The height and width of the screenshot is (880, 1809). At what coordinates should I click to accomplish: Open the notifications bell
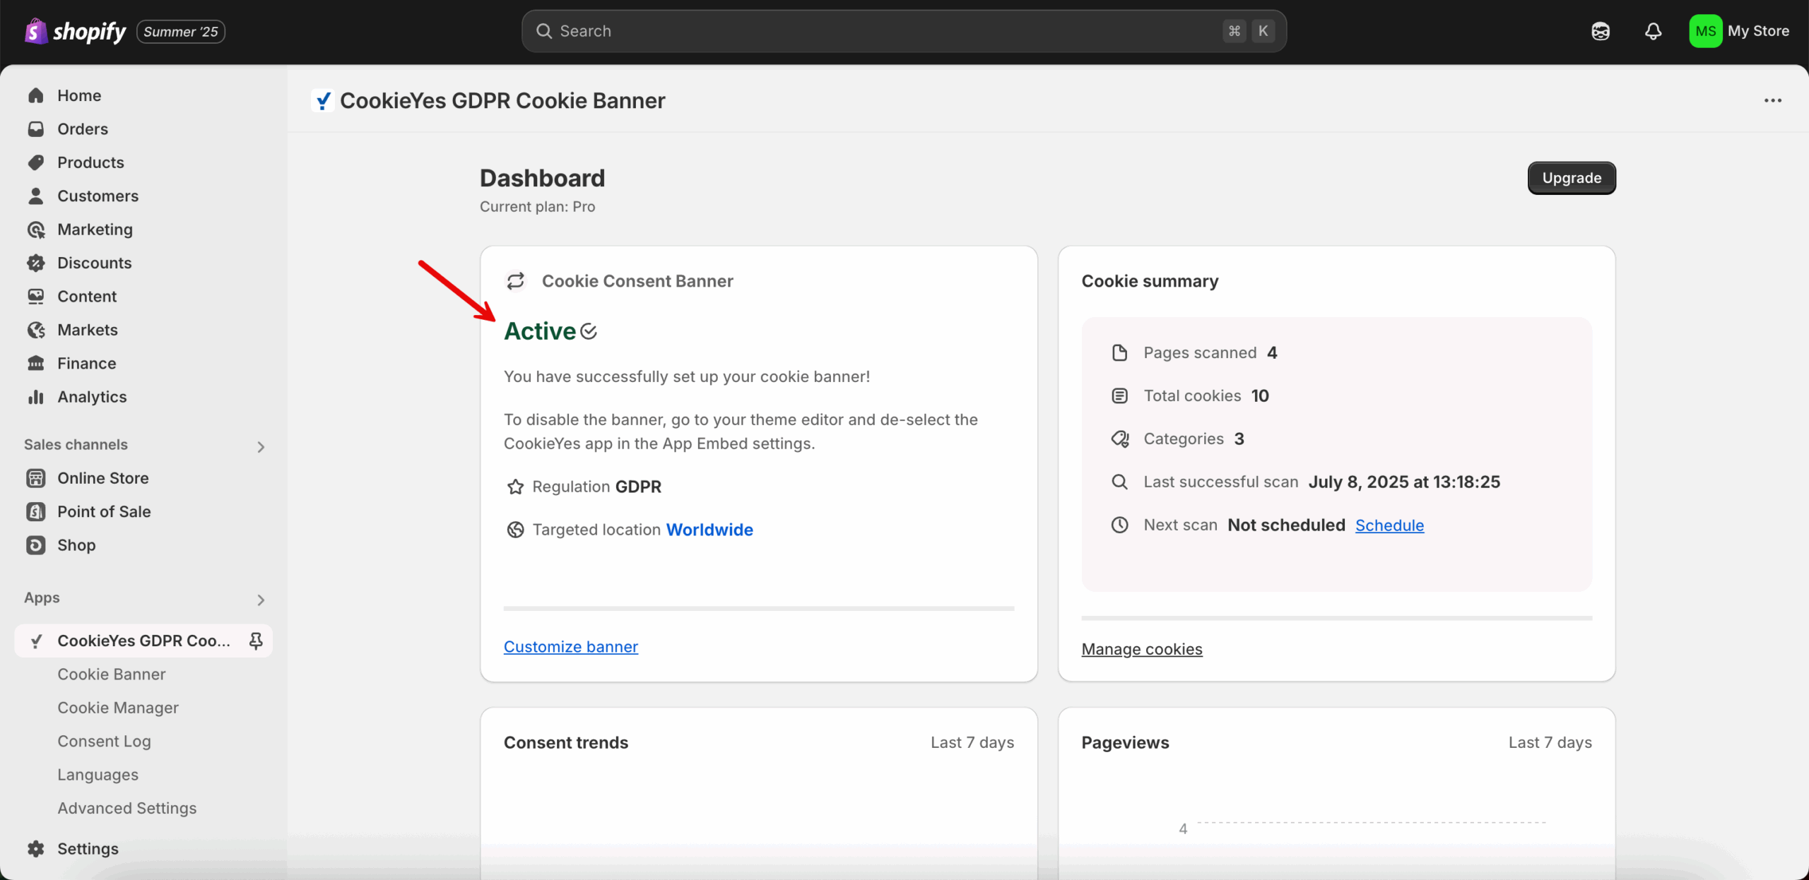1653,31
